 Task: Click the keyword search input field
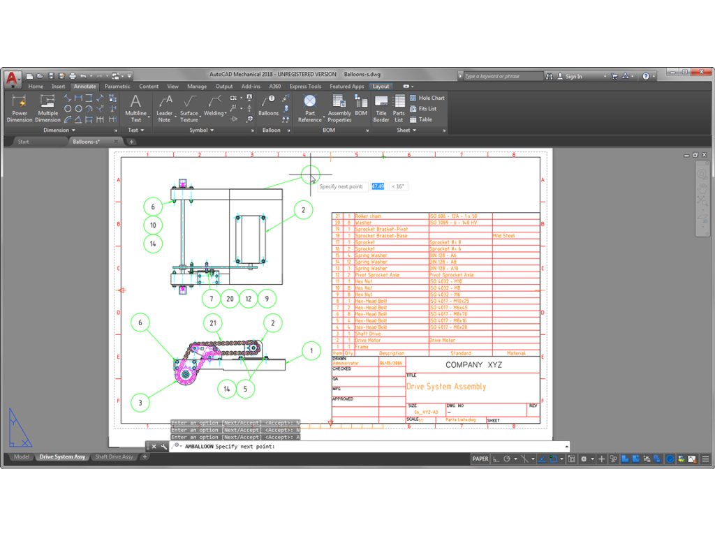503,76
